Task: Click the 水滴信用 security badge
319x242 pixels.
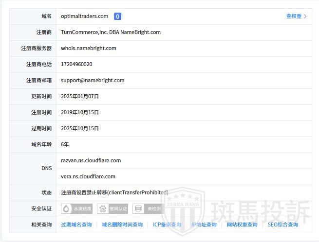Action: tap(76, 209)
